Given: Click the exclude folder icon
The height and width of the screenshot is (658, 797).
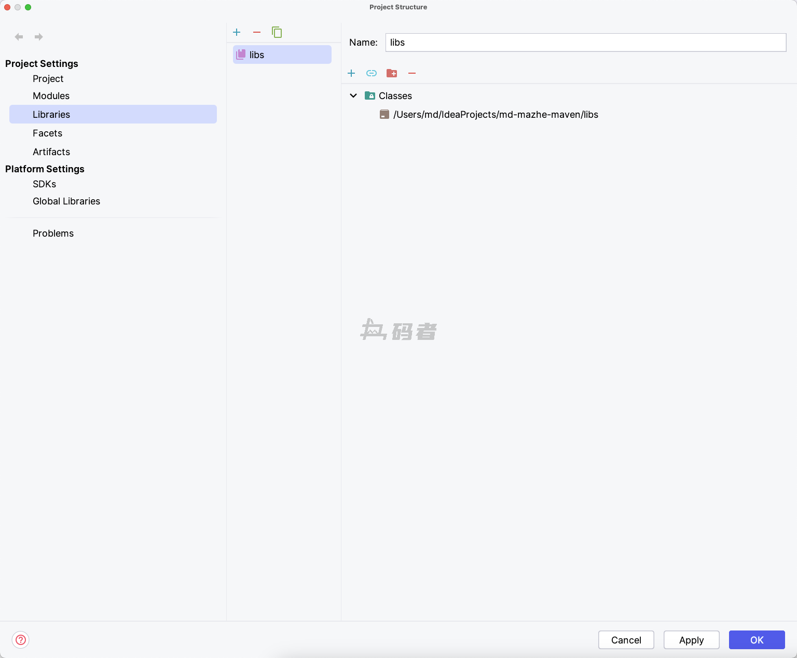Looking at the screenshot, I should coord(392,73).
